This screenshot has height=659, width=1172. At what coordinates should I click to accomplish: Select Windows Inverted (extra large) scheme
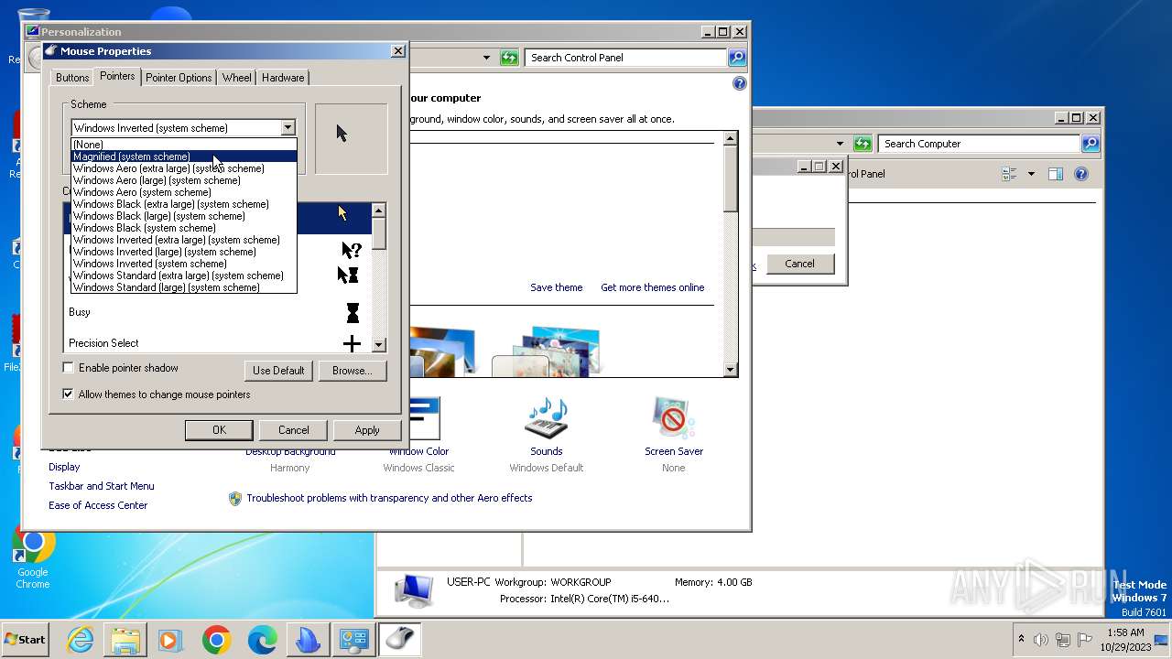tap(184, 240)
